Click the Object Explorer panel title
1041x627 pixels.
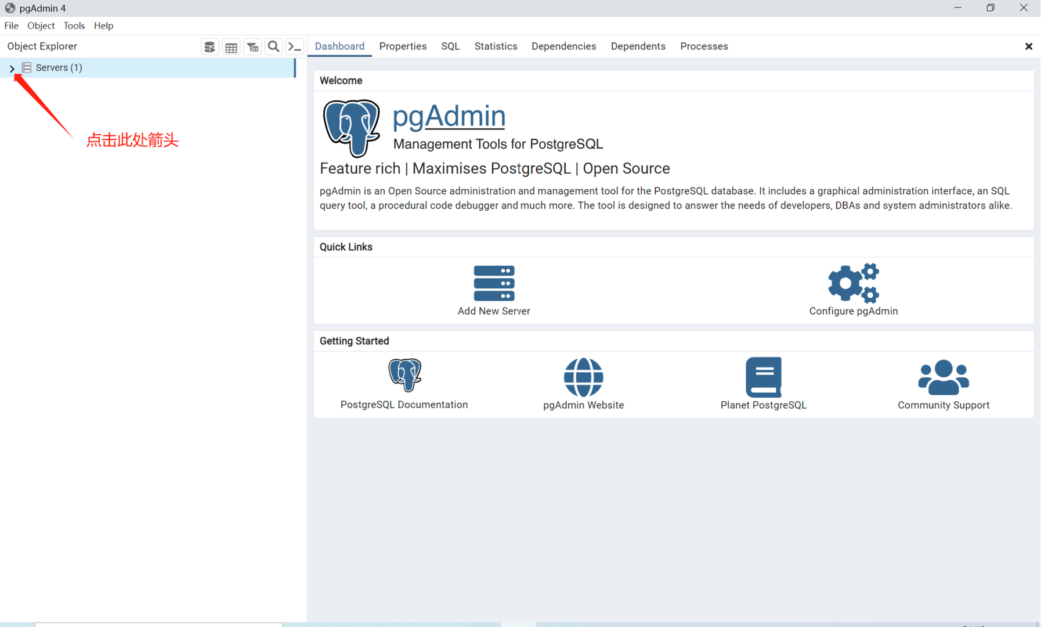(42, 46)
